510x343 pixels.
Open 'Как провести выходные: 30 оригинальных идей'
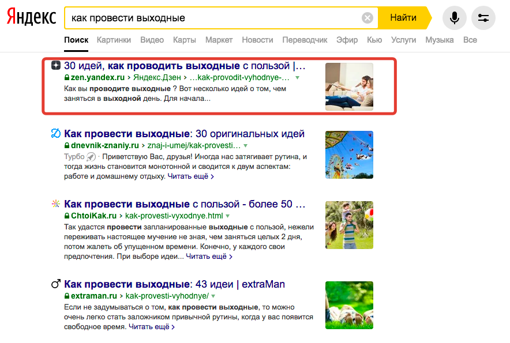(x=184, y=134)
